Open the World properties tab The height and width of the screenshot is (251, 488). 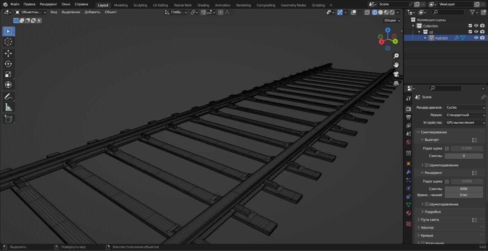(x=408, y=142)
